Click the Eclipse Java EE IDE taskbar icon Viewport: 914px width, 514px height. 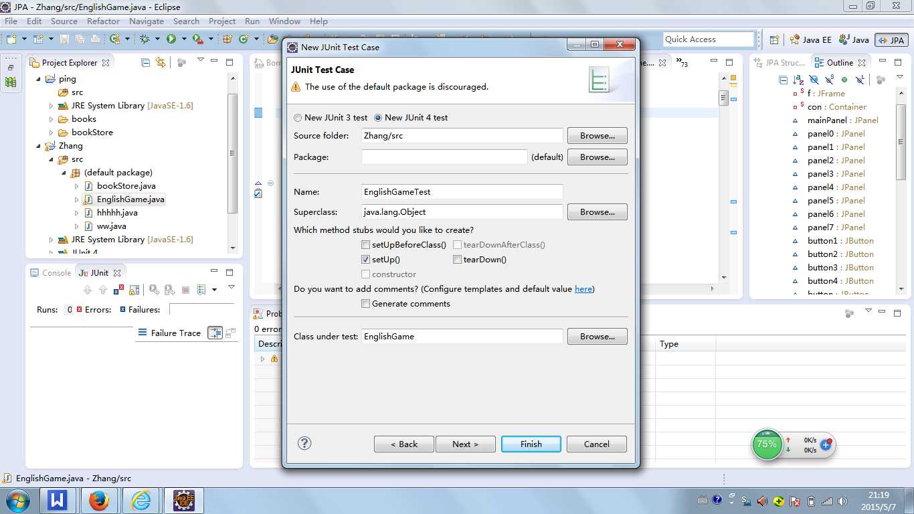[x=184, y=500]
